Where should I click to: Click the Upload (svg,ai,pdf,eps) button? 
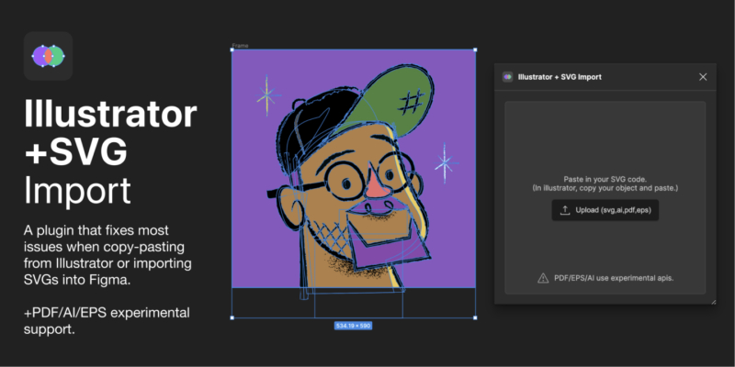click(x=605, y=210)
